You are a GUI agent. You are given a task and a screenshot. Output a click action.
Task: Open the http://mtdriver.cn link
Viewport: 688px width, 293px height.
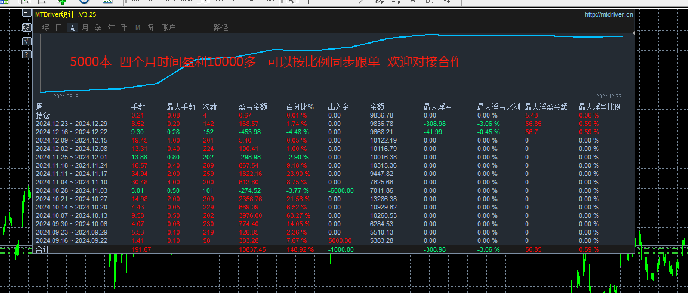[x=609, y=14]
